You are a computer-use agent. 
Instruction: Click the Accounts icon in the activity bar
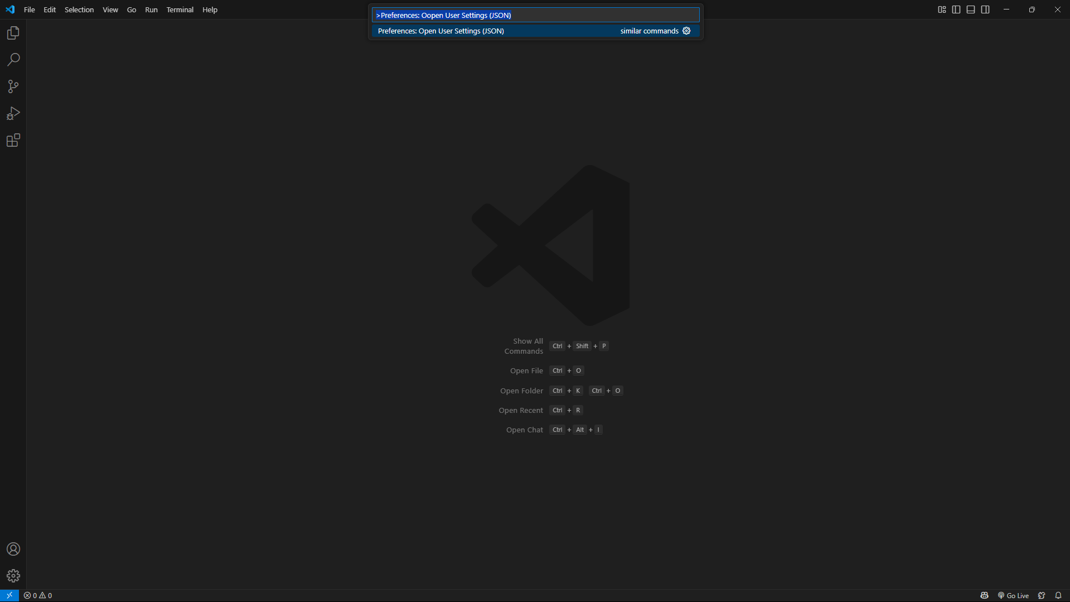click(13, 549)
